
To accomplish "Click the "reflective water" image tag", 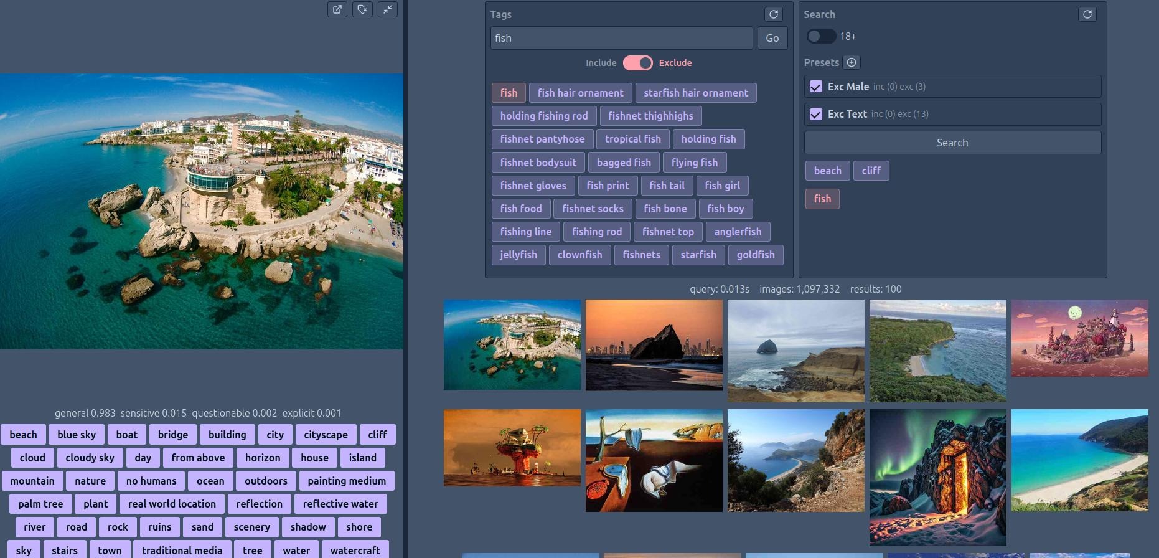I will pyautogui.click(x=340, y=504).
